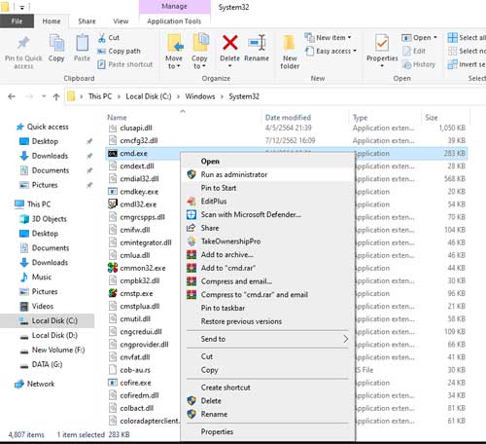Click the red Delete X icon
Viewport: 486px width, 444px height.
[x=230, y=43]
